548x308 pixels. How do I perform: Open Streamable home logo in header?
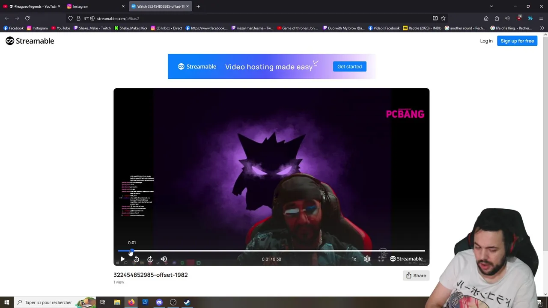30,41
